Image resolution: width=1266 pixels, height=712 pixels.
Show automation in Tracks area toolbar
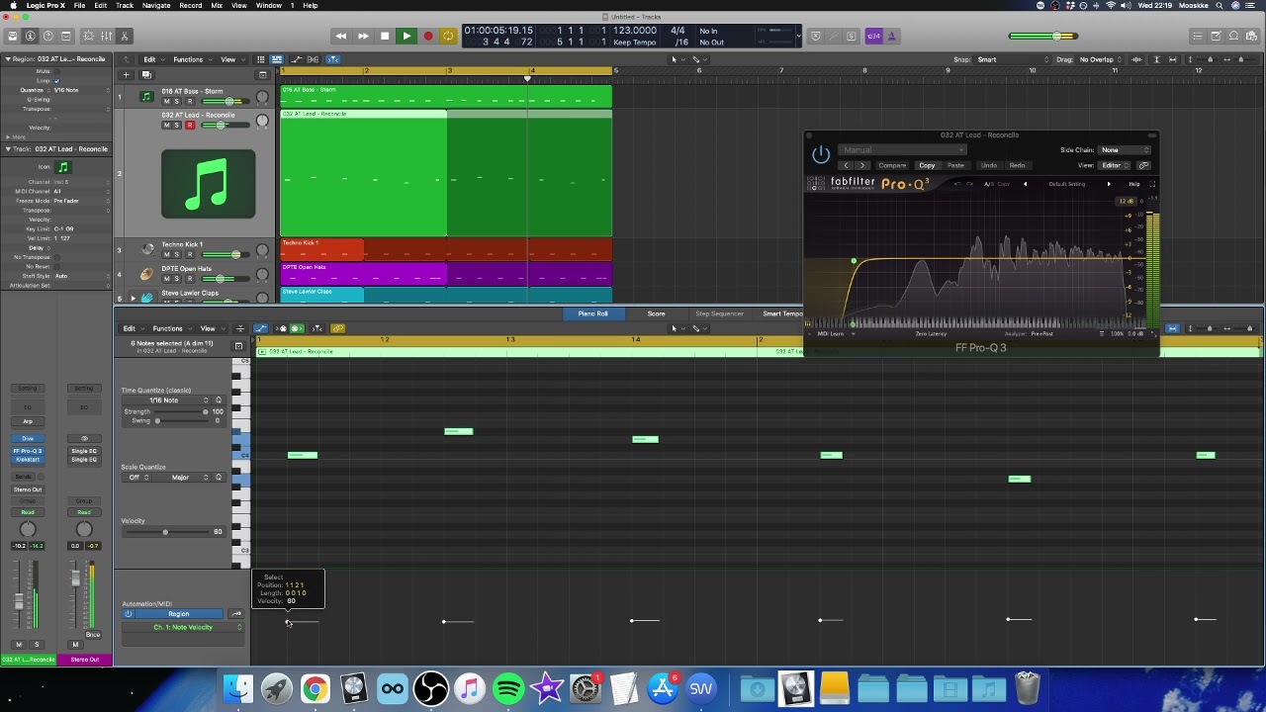click(296, 59)
